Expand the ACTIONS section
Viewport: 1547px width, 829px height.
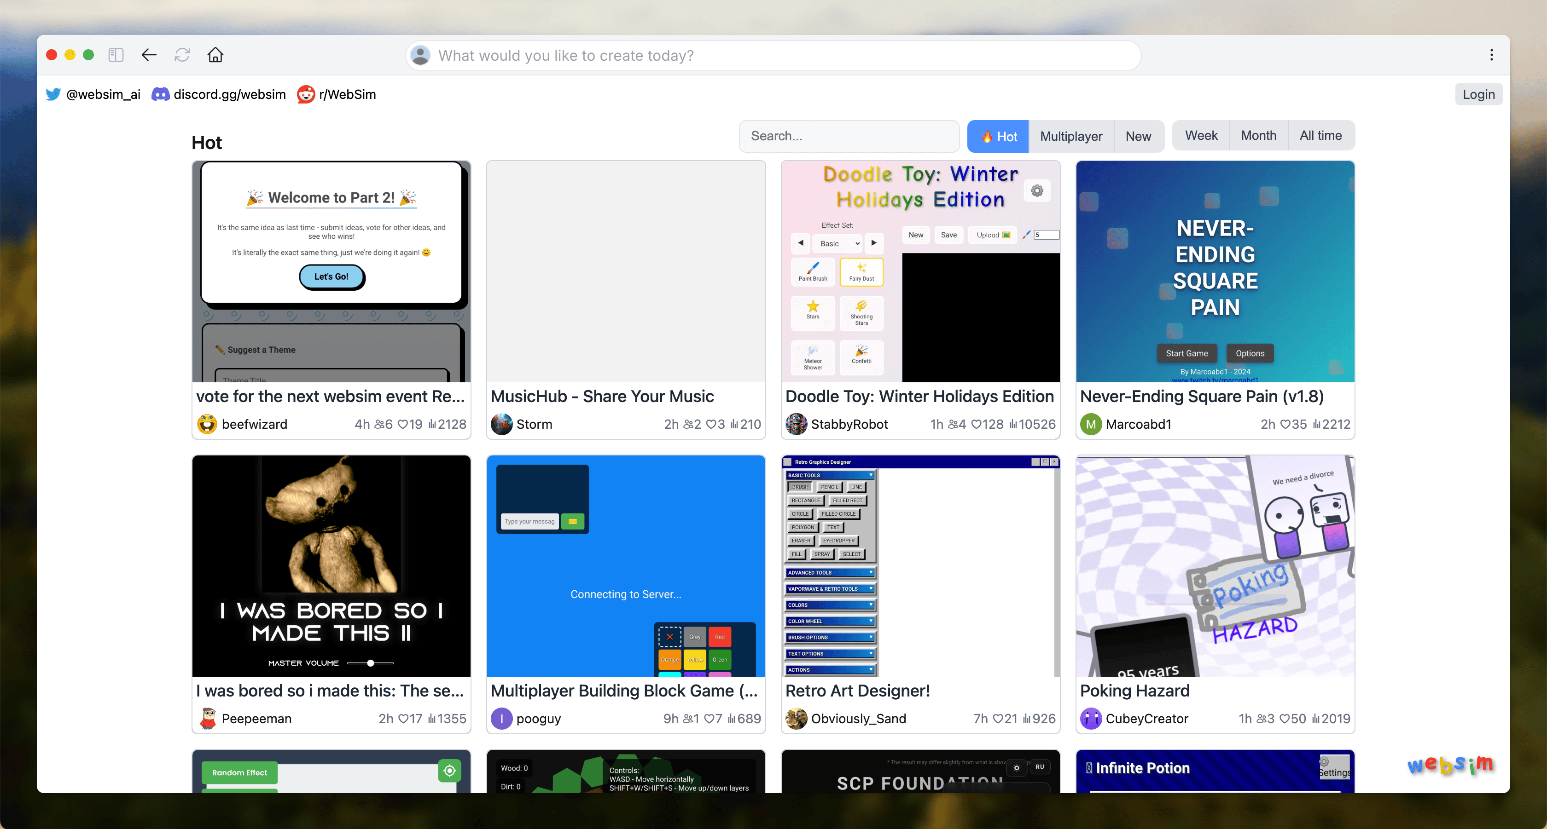(830, 669)
